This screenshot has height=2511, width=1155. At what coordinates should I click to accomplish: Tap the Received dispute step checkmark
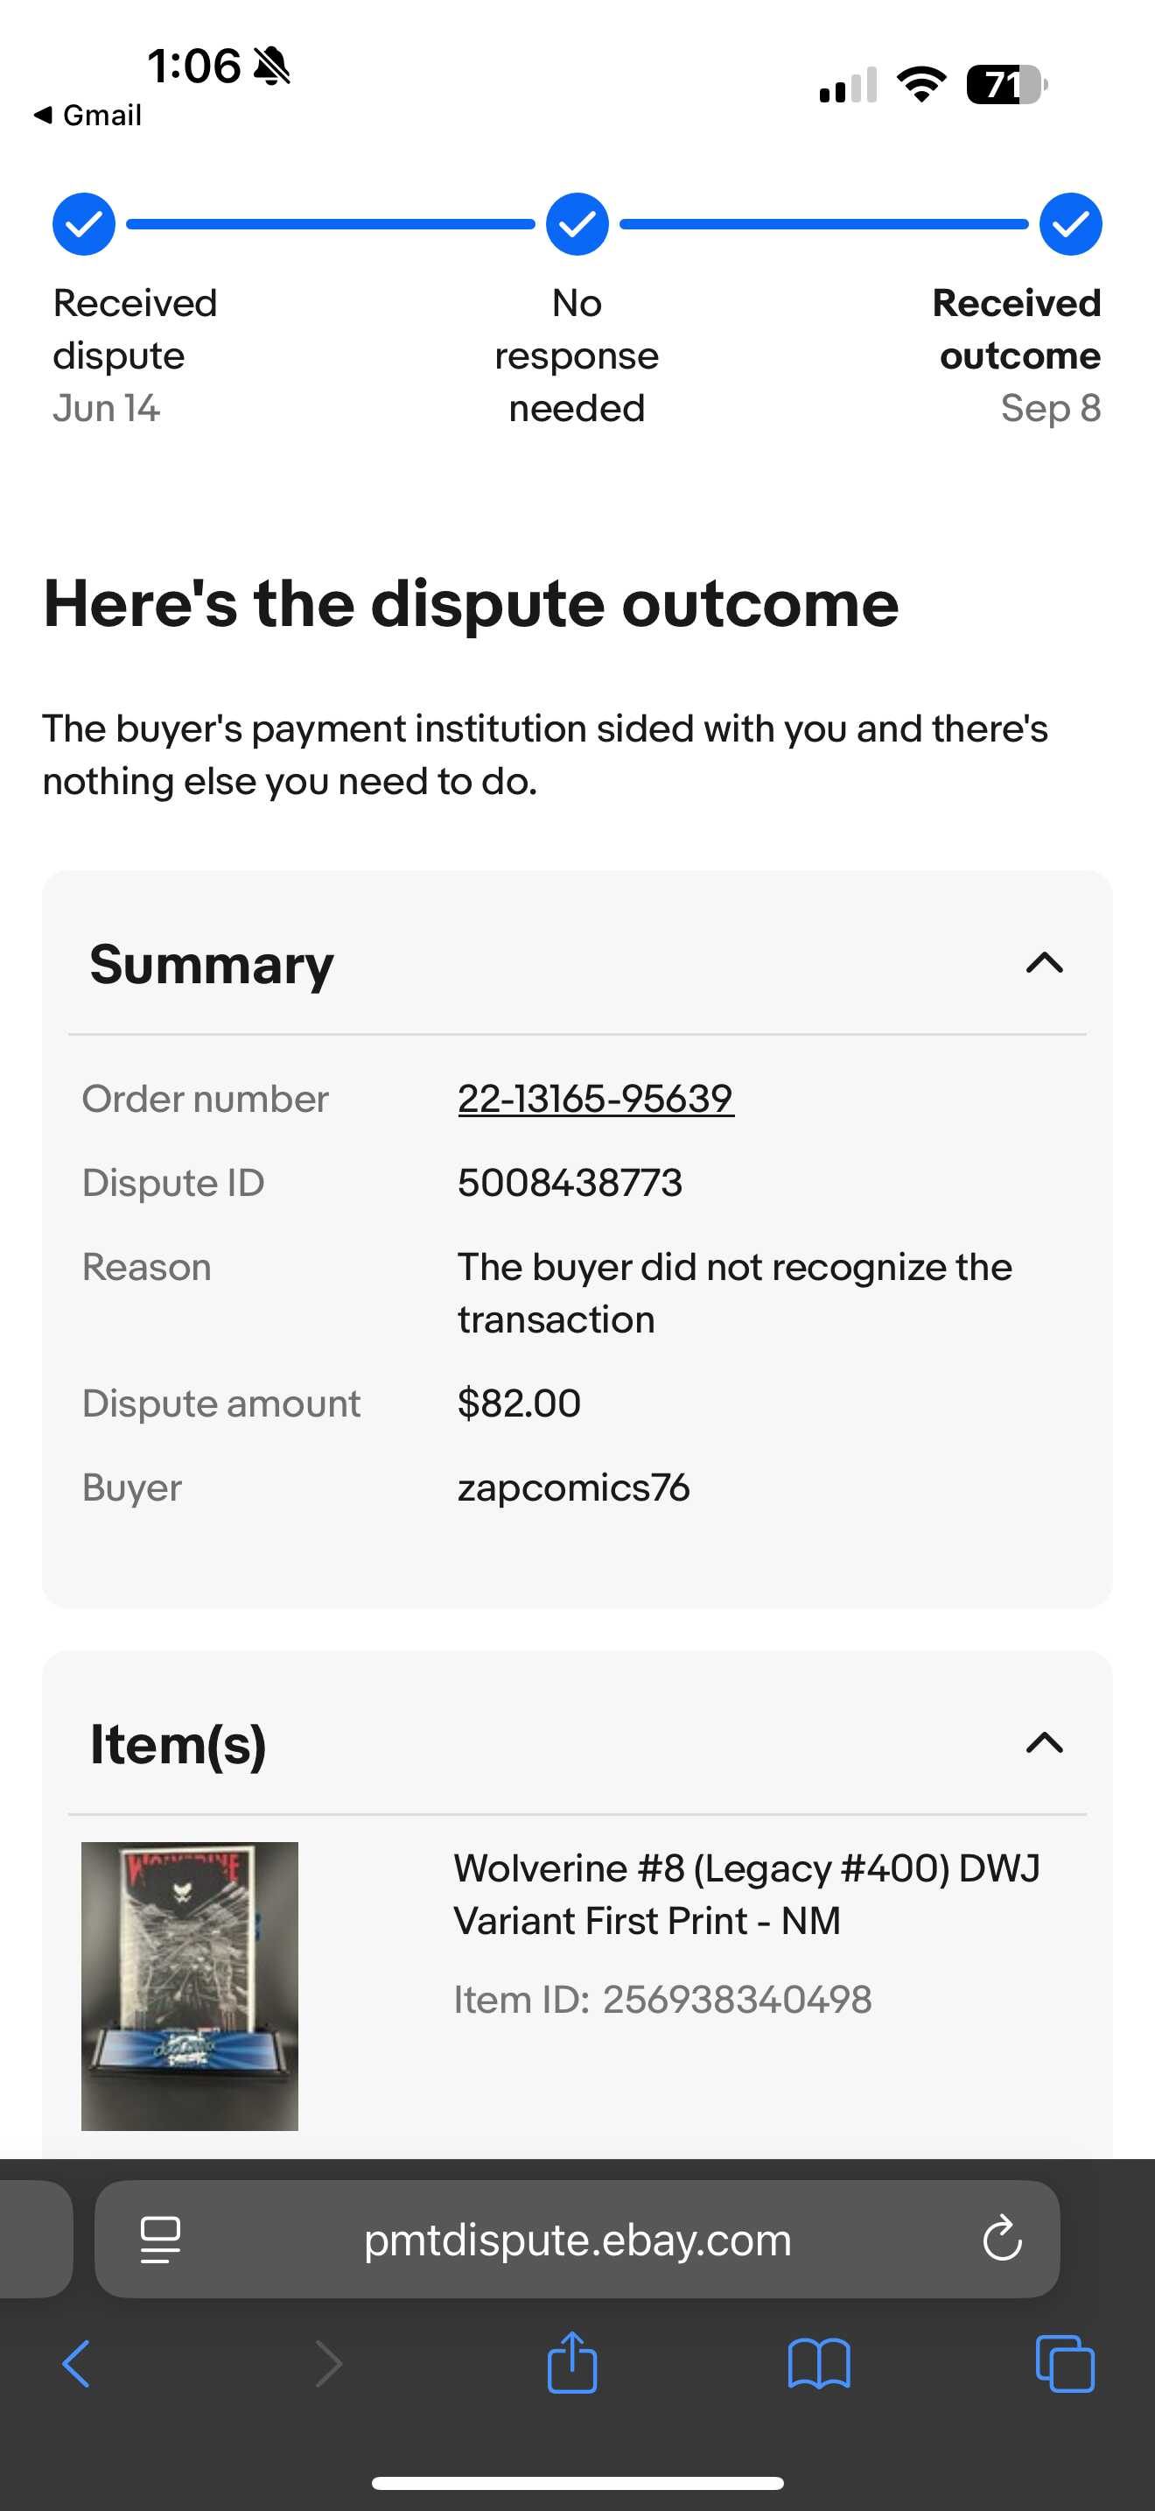tap(84, 224)
